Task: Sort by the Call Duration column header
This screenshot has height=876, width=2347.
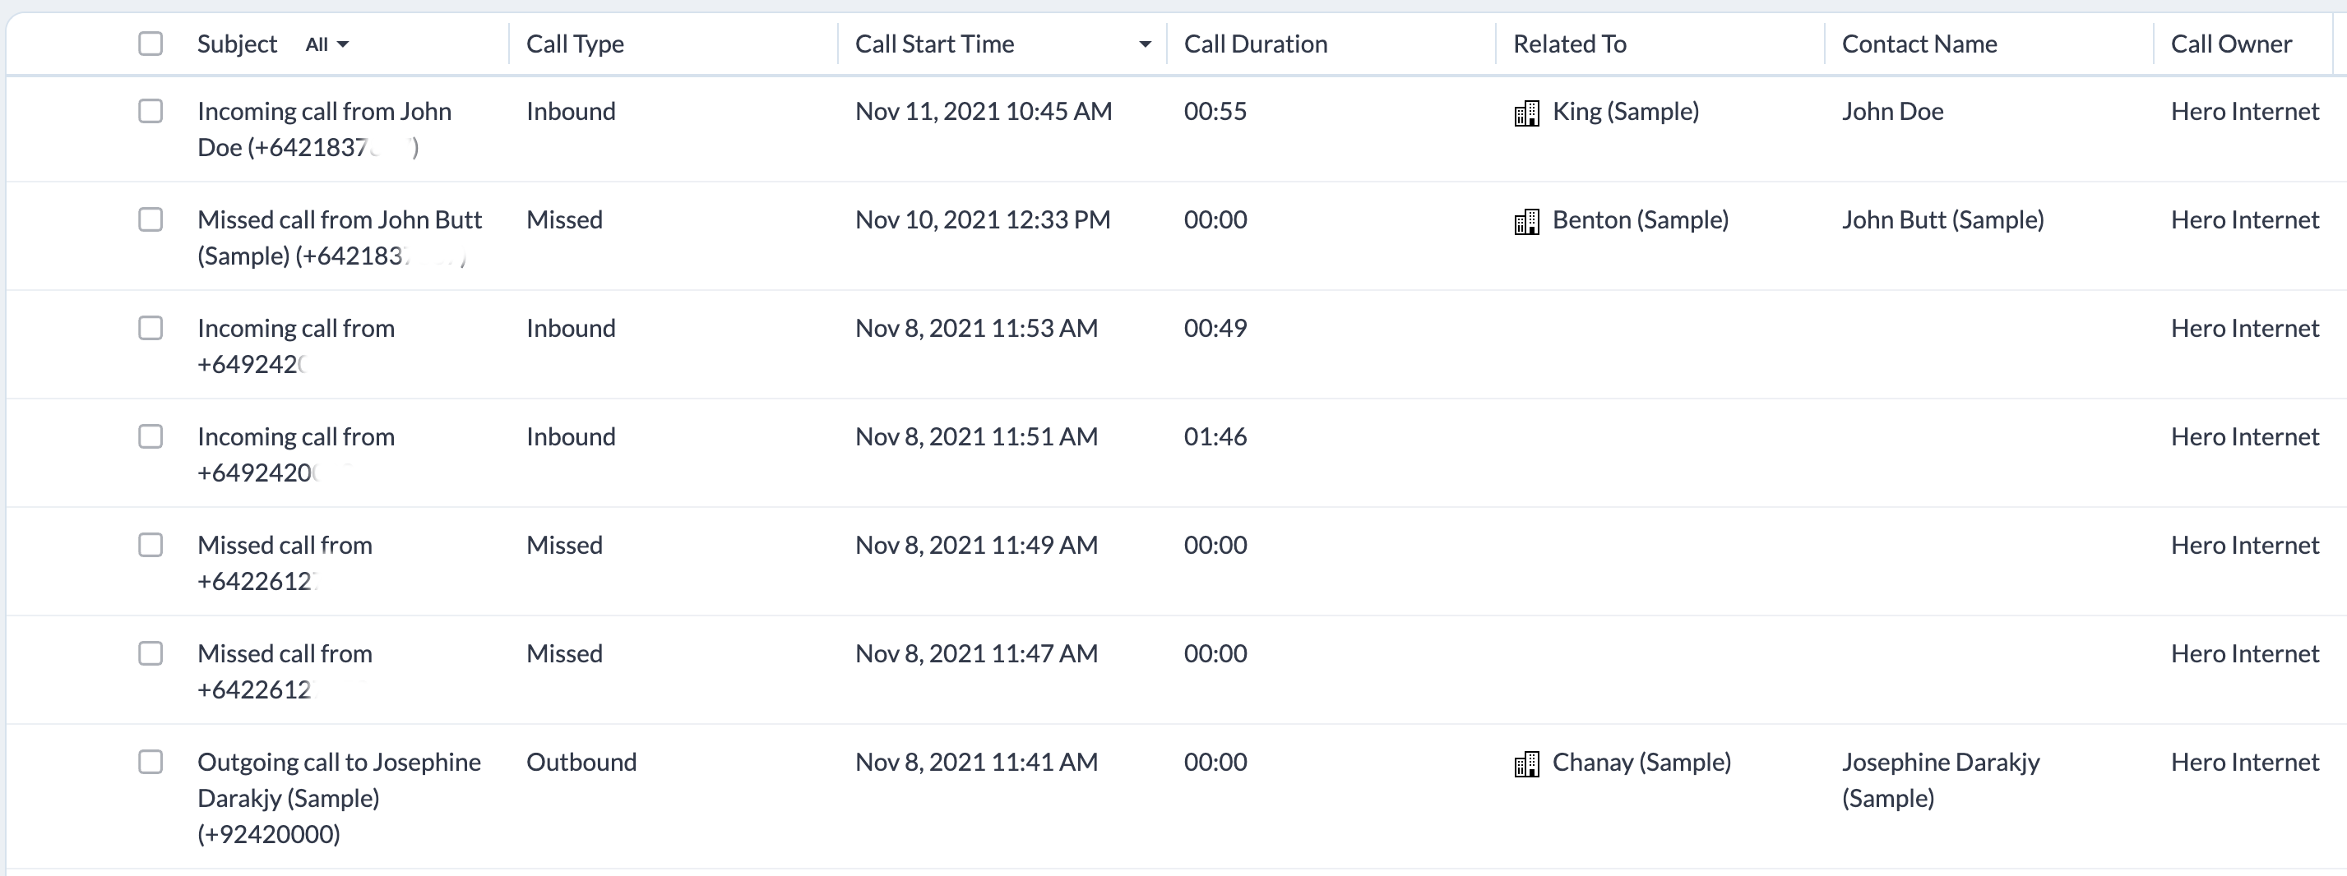Action: (1255, 44)
